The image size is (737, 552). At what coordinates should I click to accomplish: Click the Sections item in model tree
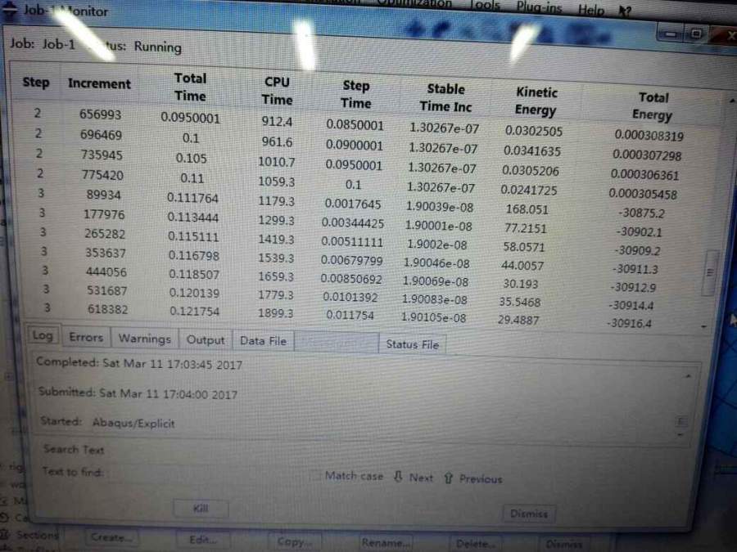point(37,535)
